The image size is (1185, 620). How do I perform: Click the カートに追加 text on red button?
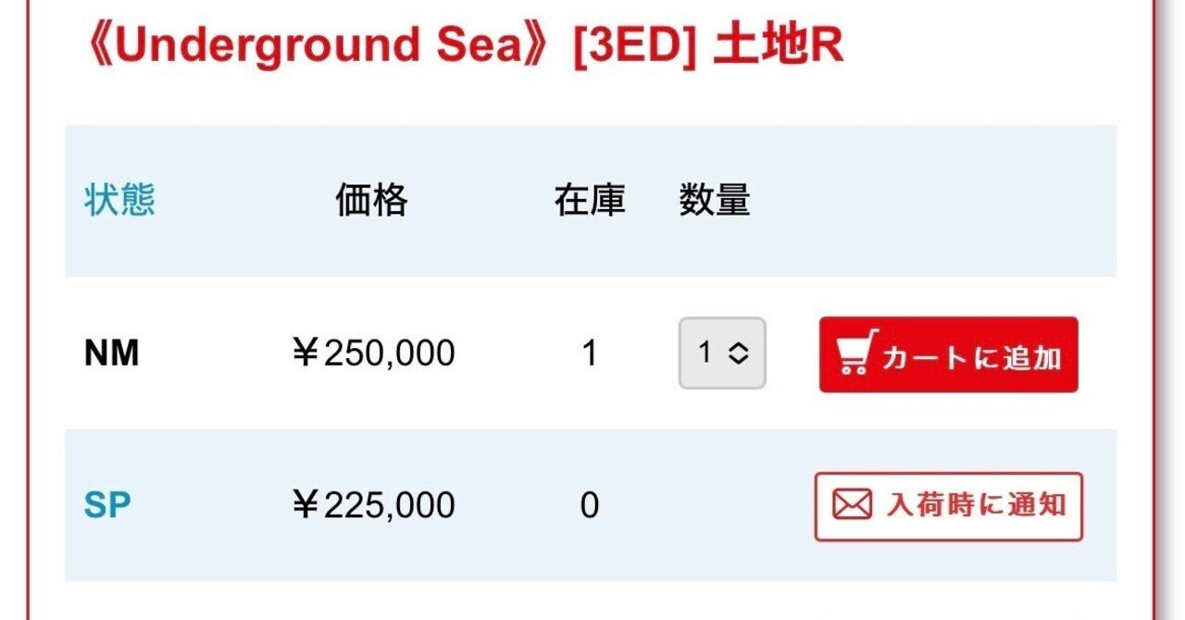(x=972, y=357)
